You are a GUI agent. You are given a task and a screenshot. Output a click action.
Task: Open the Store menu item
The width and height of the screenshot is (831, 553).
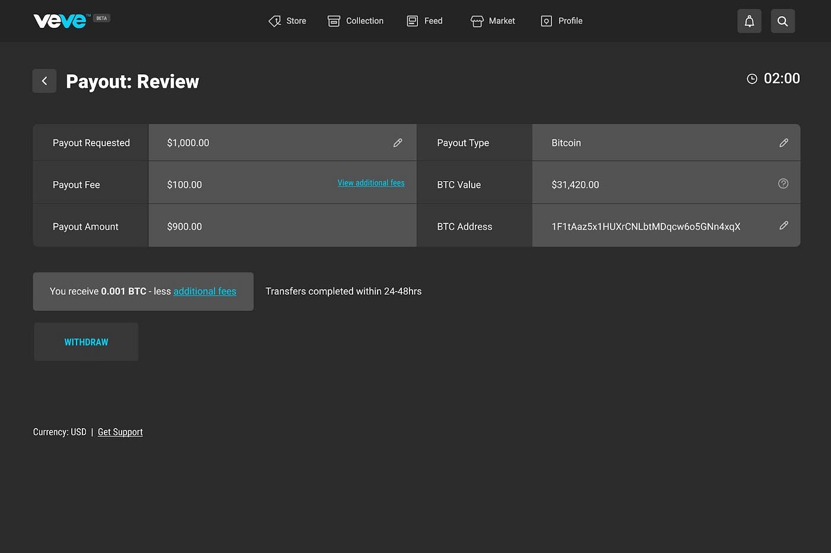click(288, 21)
